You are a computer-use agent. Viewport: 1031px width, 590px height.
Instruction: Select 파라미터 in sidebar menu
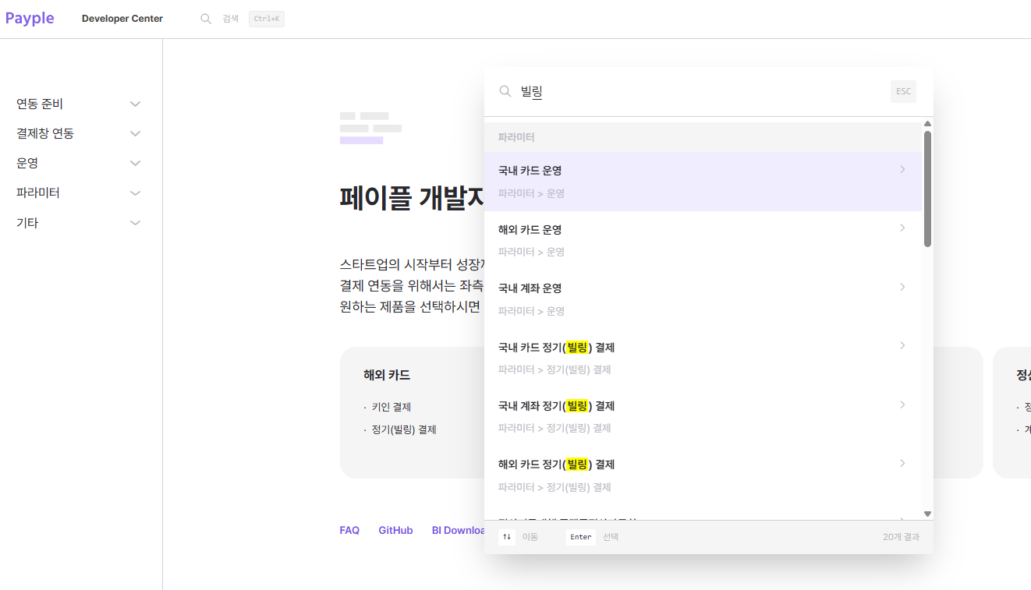[38, 193]
